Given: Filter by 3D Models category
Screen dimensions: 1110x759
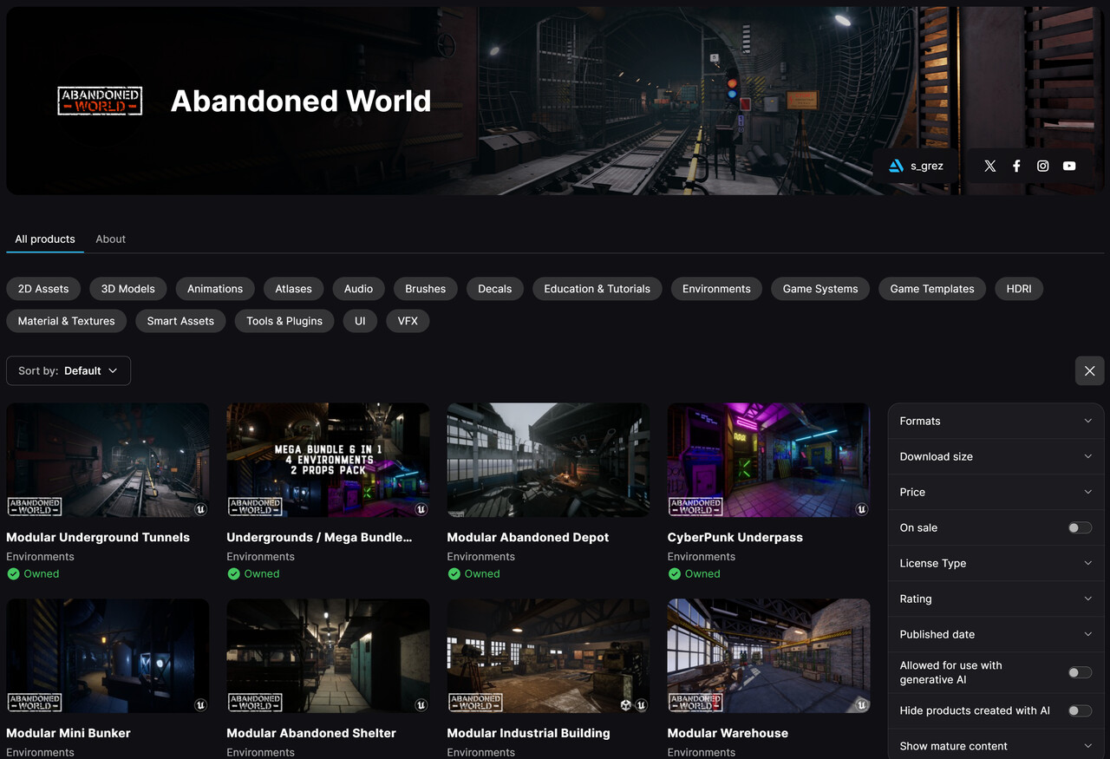Looking at the screenshot, I should (x=127, y=289).
